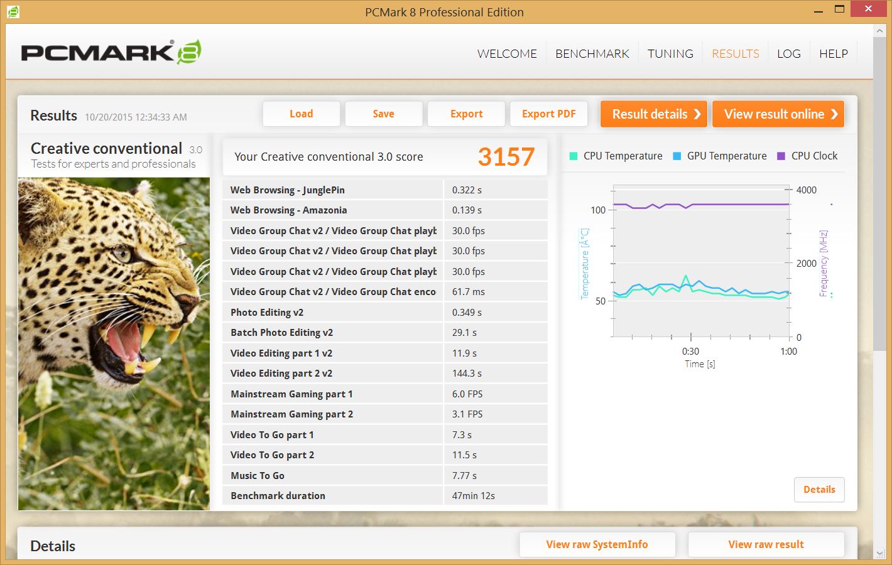This screenshot has height=565, width=892.
Task: View raw SystemInfo
Action: pyautogui.click(x=597, y=544)
